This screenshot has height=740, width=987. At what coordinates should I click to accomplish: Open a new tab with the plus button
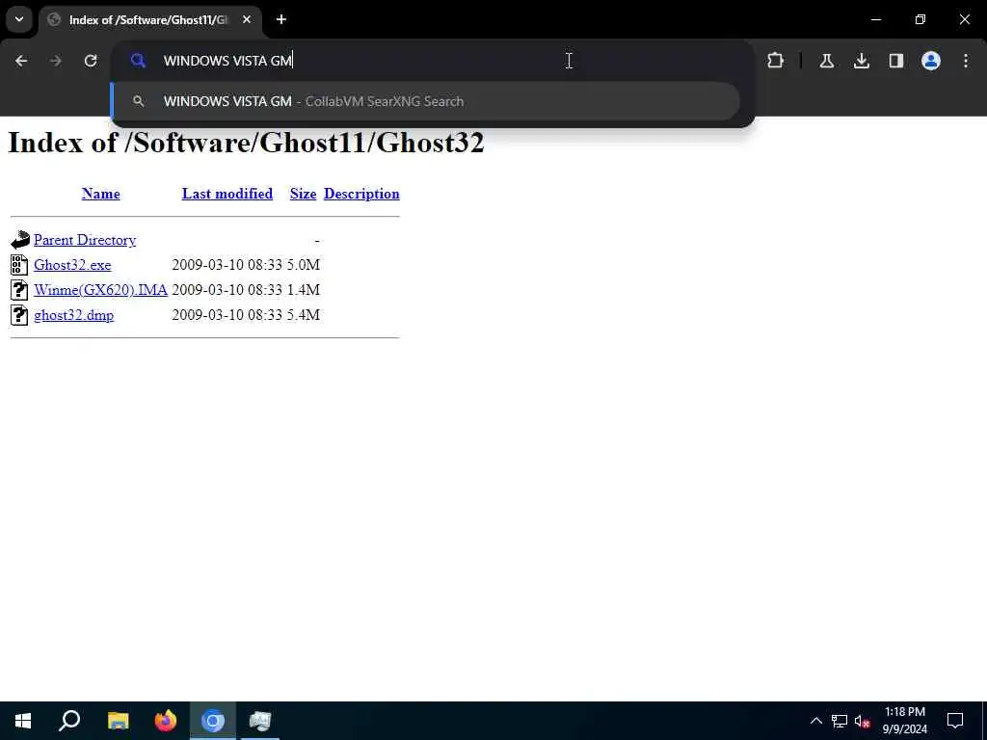point(281,19)
